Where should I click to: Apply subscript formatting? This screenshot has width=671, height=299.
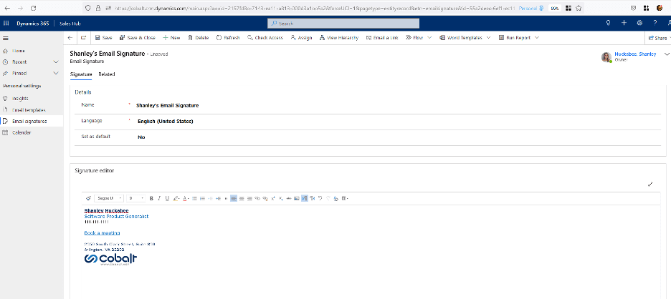pyautogui.click(x=281, y=198)
